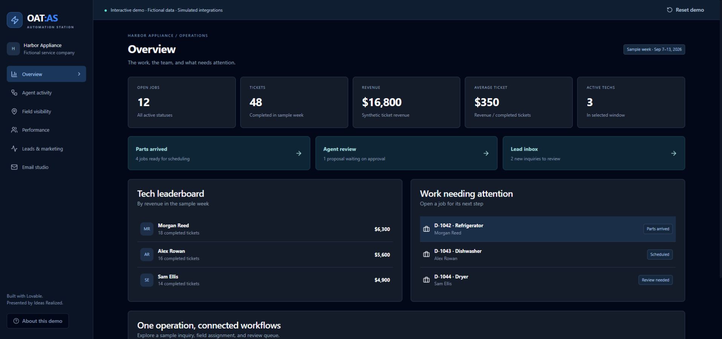Click the Reset demo button
The image size is (722, 339).
click(x=685, y=10)
